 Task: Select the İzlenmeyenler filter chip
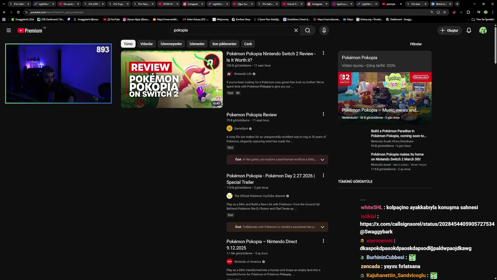click(171, 44)
